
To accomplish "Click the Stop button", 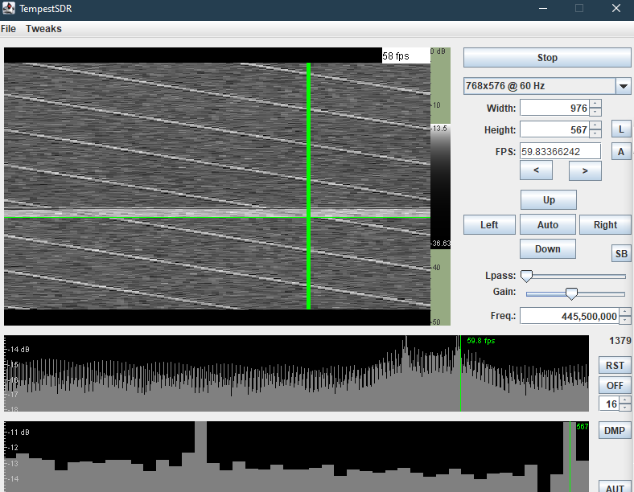I will click(547, 58).
